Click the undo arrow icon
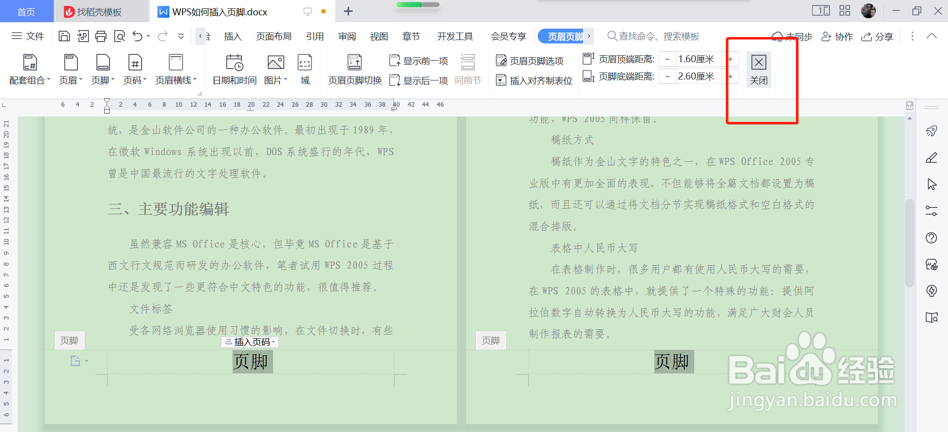The height and width of the screenshot is (432, 948). (138, 36)
